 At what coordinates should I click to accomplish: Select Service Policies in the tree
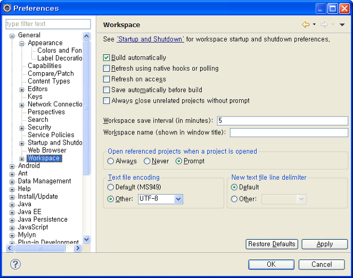pos(51,135)
